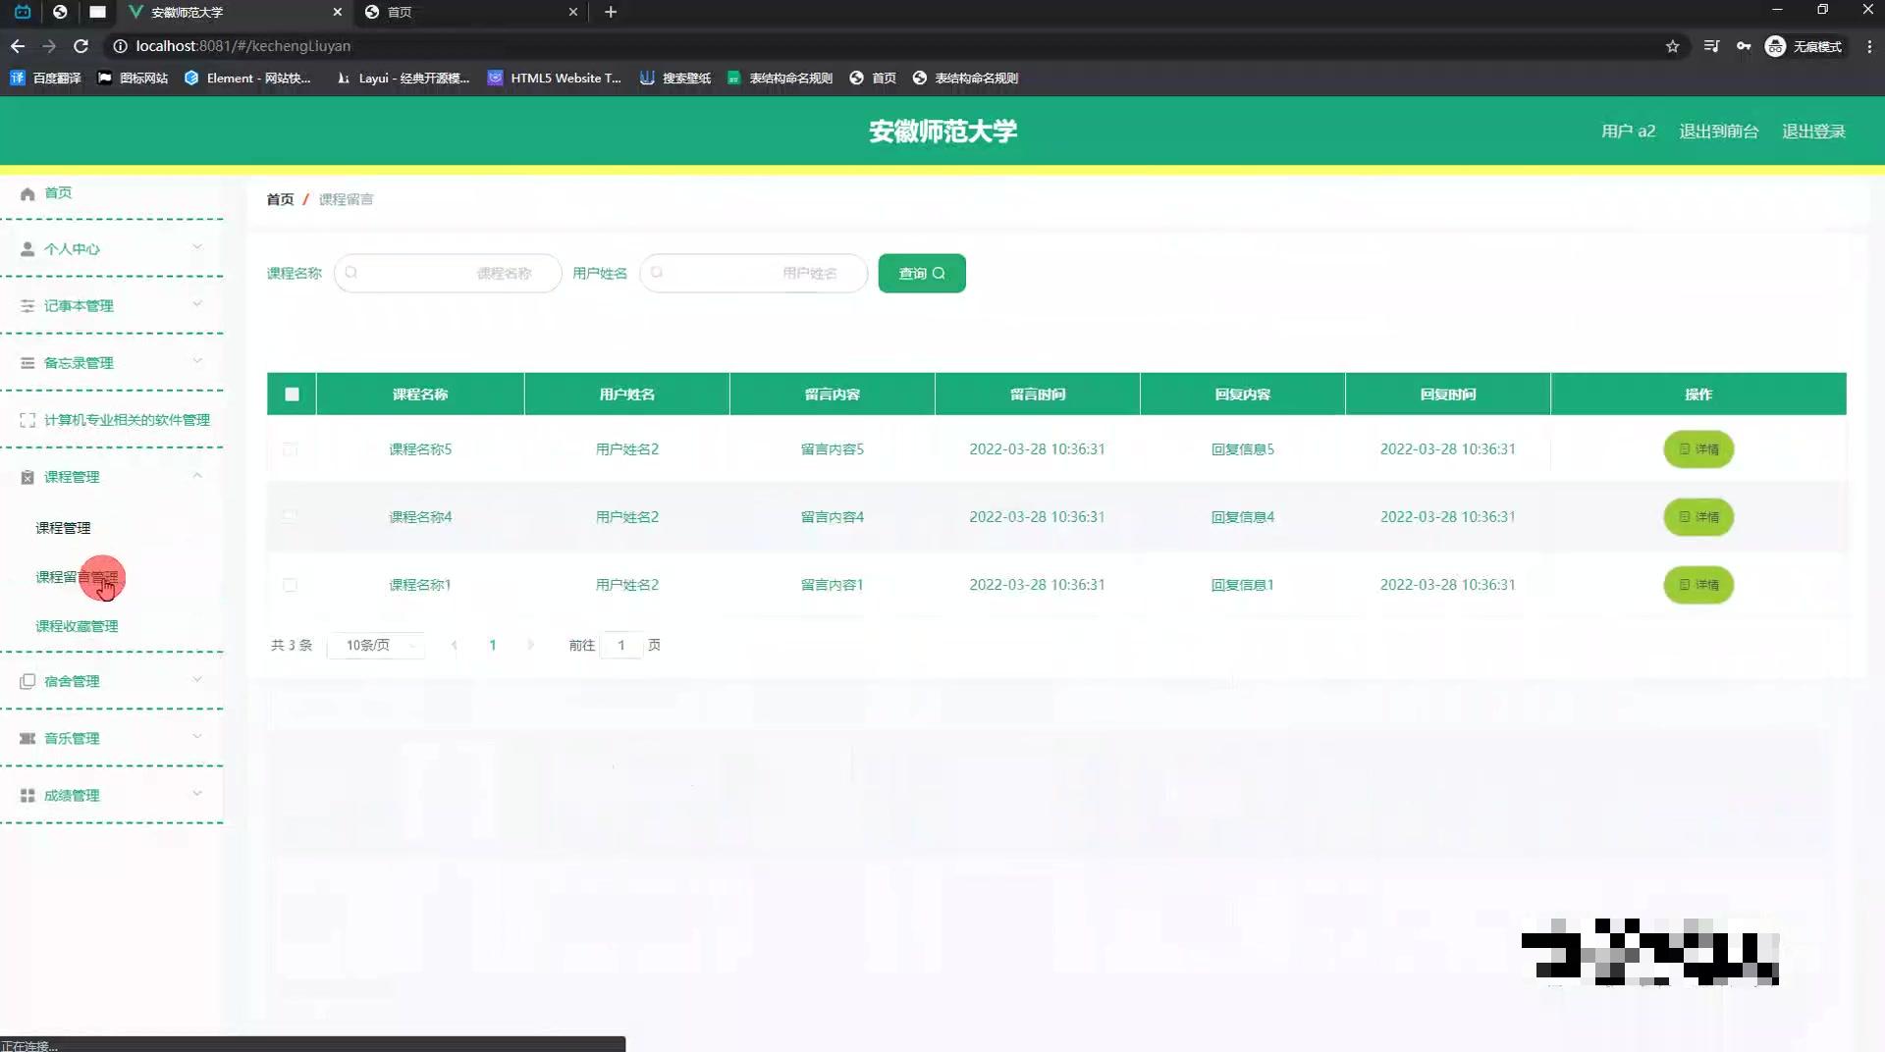The image size is (1885, 1052).
Task: View 详情 for row 课程名称4
Action: coord(1698,517)
